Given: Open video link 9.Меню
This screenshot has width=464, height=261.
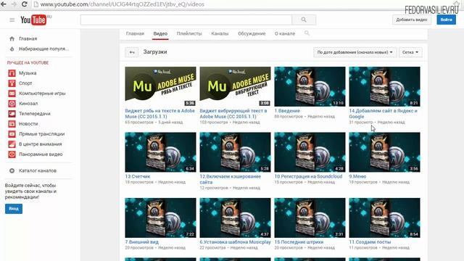Looking at the screenshot, I should point(357,176).
